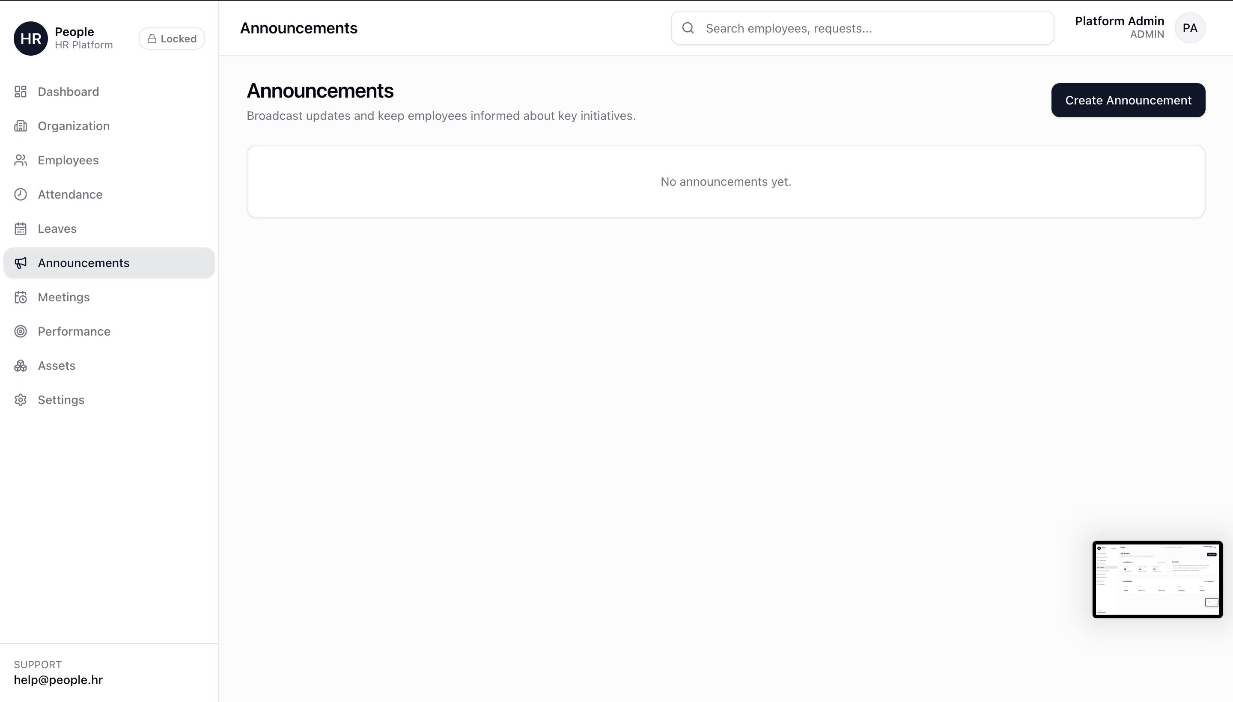1233x702 pixels.
Task: Click the Assets boxes icon
Action: point(20,366)
